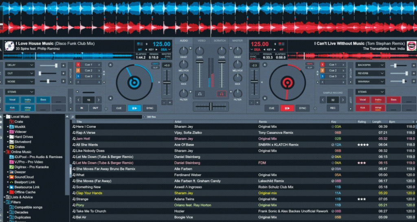Delete Cue 2 on right deck with x
Screen dimensions: 417x222
[x=343, y=71]
